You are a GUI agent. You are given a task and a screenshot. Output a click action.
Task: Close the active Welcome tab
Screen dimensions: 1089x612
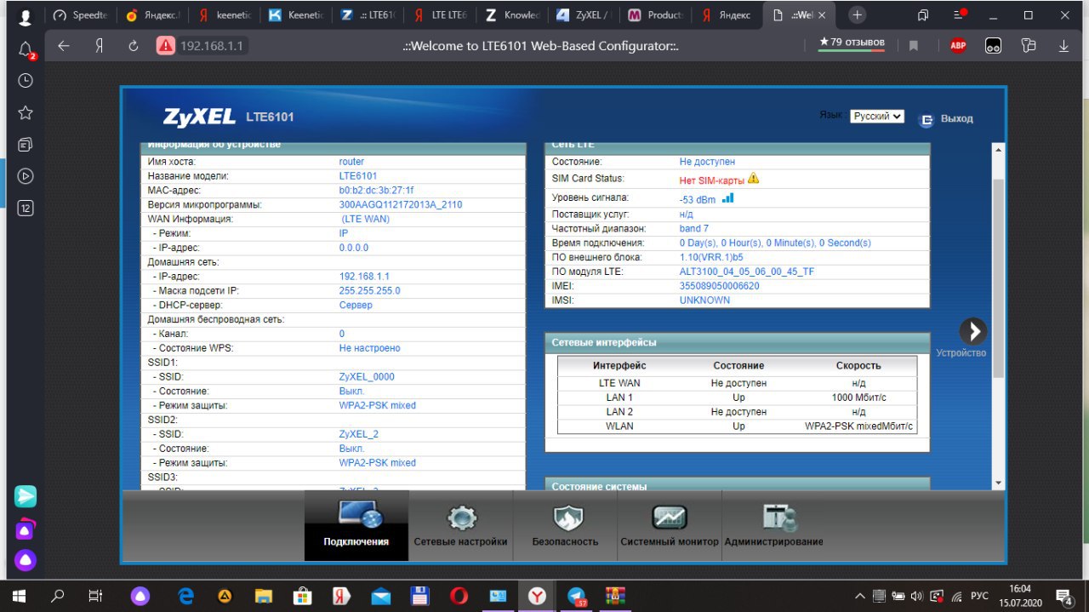pos(821,15)
